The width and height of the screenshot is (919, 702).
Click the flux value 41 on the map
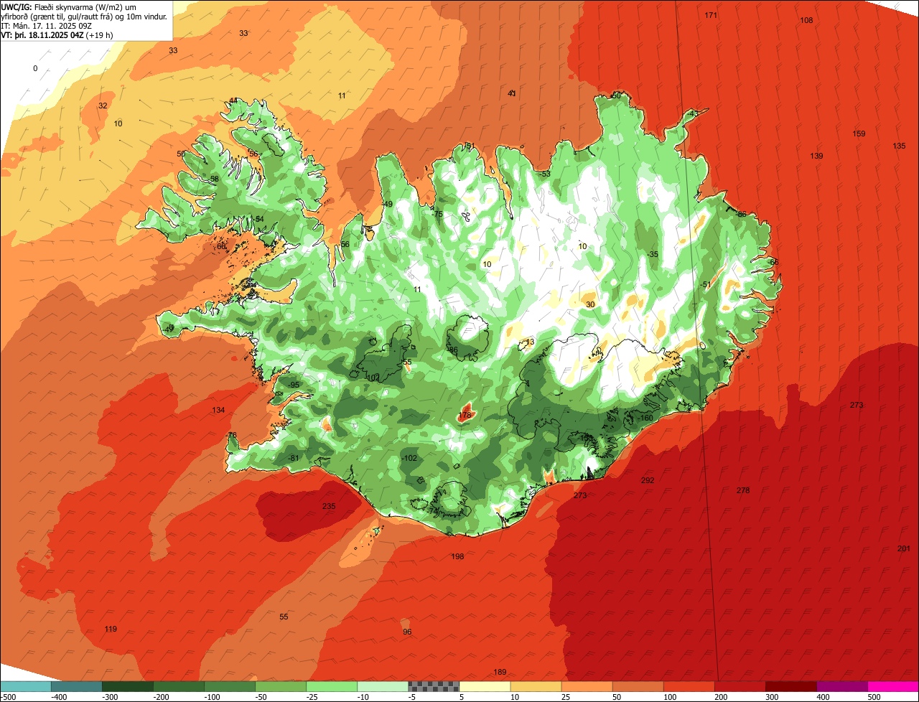point(512,93)
